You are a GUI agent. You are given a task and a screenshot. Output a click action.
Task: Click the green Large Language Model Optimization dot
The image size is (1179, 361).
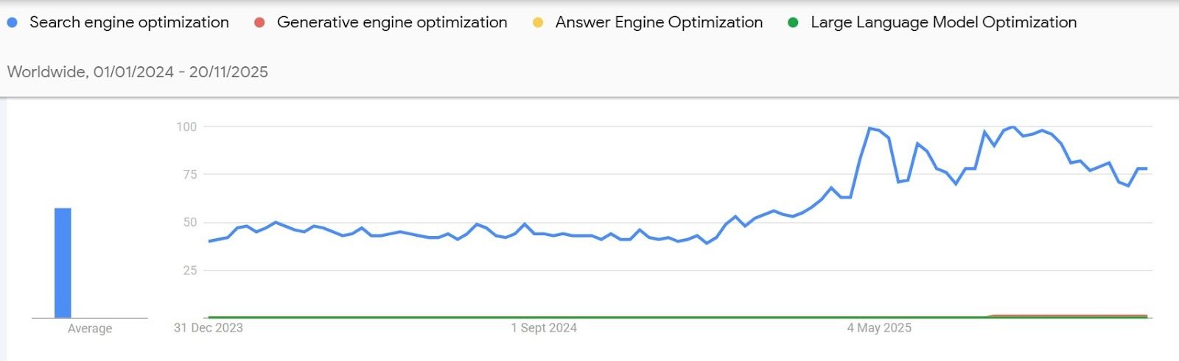click(793, 23)
